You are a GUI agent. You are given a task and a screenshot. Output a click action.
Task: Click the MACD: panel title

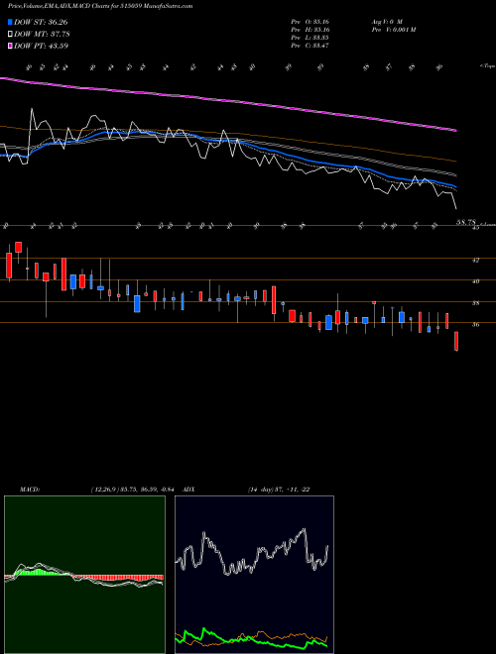point(30,490)
